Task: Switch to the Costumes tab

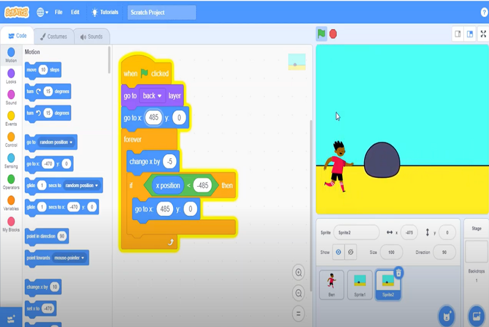Action: (x=54, y=36)
